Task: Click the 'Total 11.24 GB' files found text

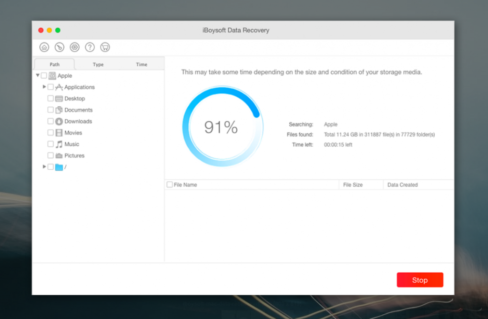Action: pyautogui.click(x=379, y=134)
